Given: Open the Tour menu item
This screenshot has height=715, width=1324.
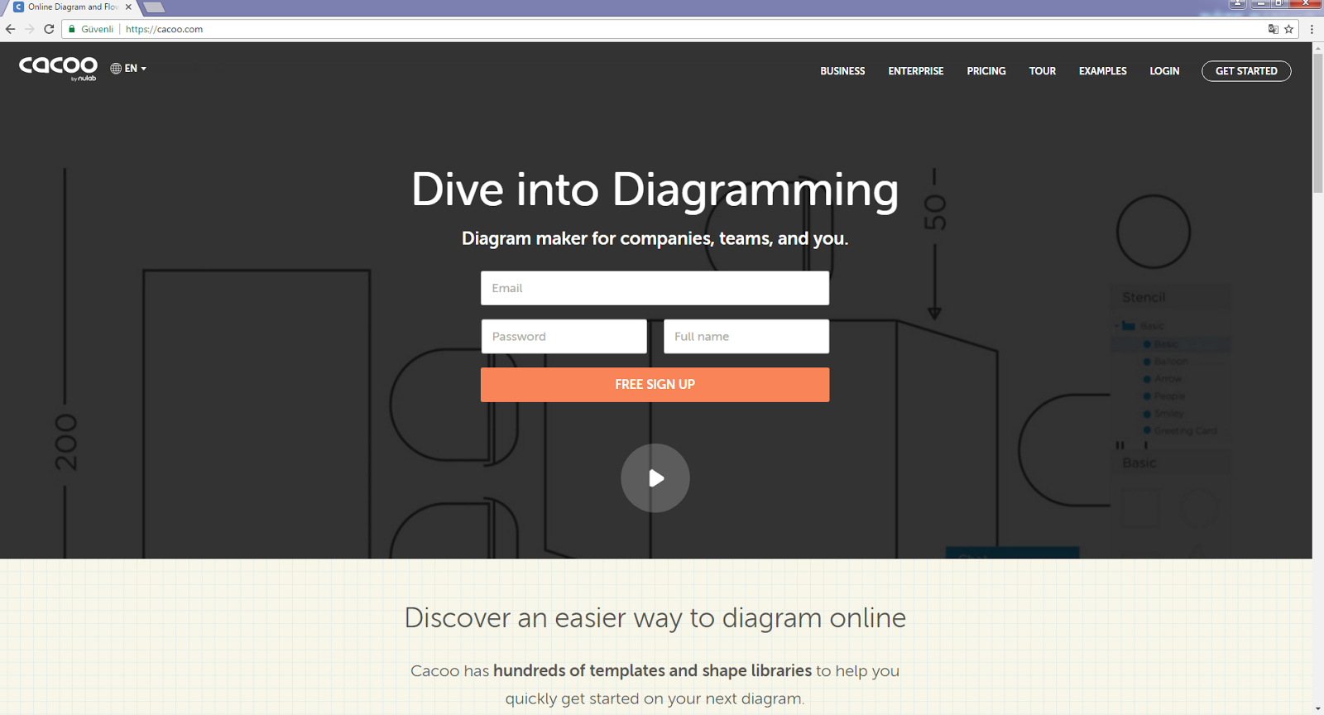Looking at the screenshot, I should click(1043, 71).
